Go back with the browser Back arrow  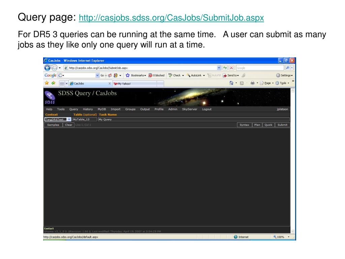click(x=47, y=68)
